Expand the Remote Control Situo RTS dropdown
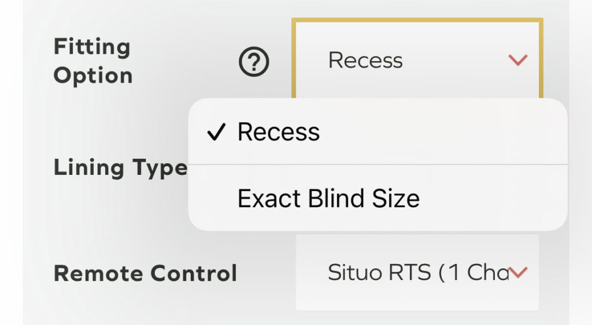This screenshot has width=592, height=325. click(x=416, y=272)
